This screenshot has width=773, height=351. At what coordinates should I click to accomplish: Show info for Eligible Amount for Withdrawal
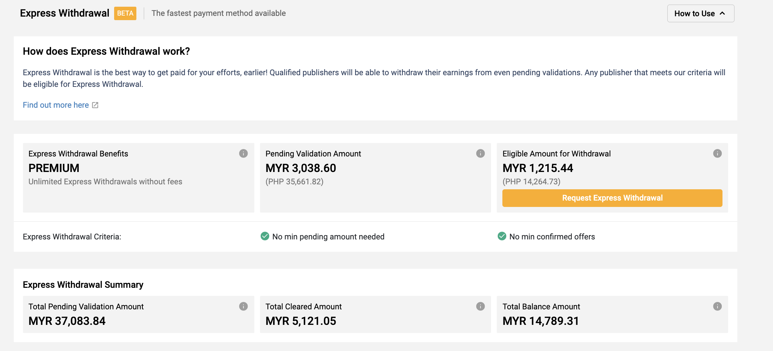[718, 153]
